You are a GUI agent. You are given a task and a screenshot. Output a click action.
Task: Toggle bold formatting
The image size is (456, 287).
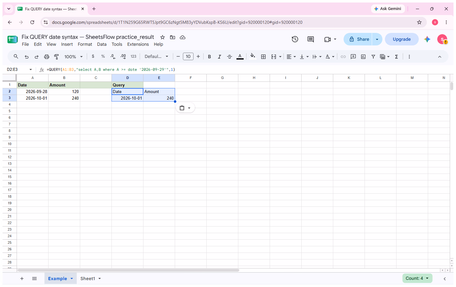pos(210,57)
